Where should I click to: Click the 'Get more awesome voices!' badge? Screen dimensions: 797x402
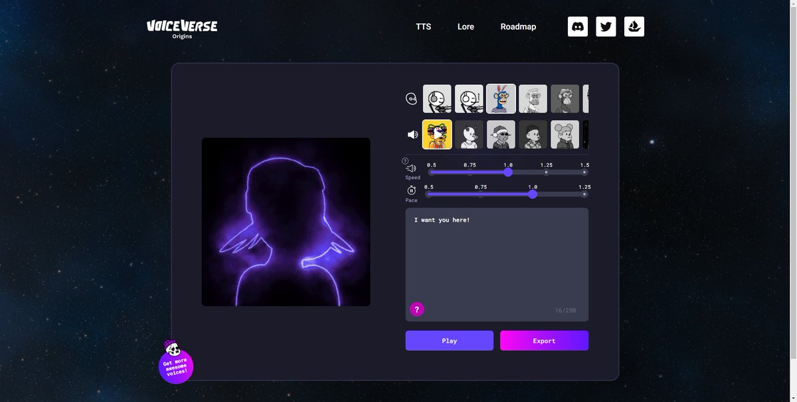[176, 366]
